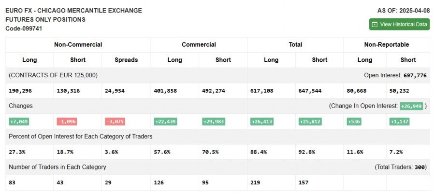Click the Non-Reportable column group header

386,44
